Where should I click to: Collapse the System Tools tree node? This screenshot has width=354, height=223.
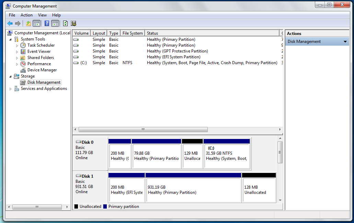click(x=10, y=39)
